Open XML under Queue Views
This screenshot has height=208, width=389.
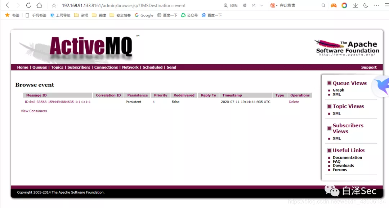tap(337, 94)
